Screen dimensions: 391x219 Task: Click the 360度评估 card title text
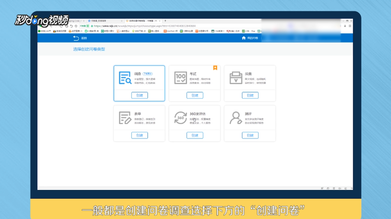[x=197, y=114]
